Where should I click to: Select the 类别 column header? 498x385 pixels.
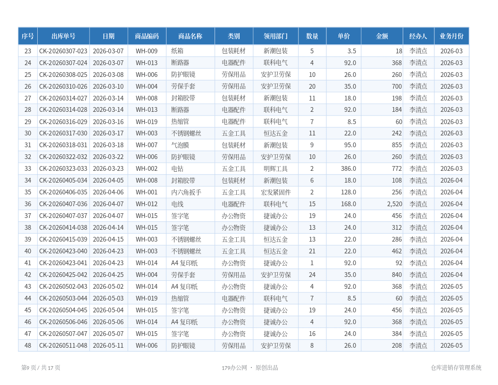pyautogui.click(x=234, y=36)
